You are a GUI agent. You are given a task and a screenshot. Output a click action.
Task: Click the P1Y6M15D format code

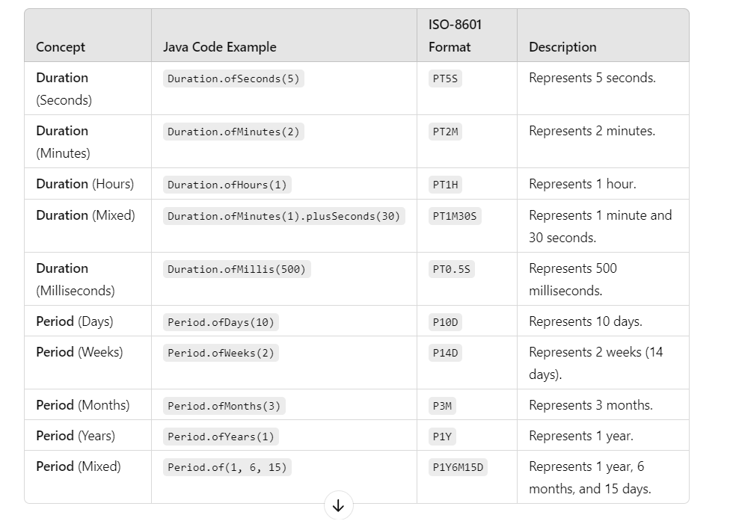[x=458, y=467]
